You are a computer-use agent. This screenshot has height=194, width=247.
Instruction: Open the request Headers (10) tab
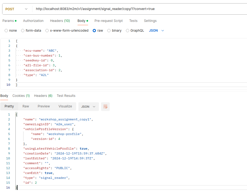60,21
